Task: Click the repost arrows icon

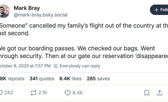Action: click(x=33, y=93)
